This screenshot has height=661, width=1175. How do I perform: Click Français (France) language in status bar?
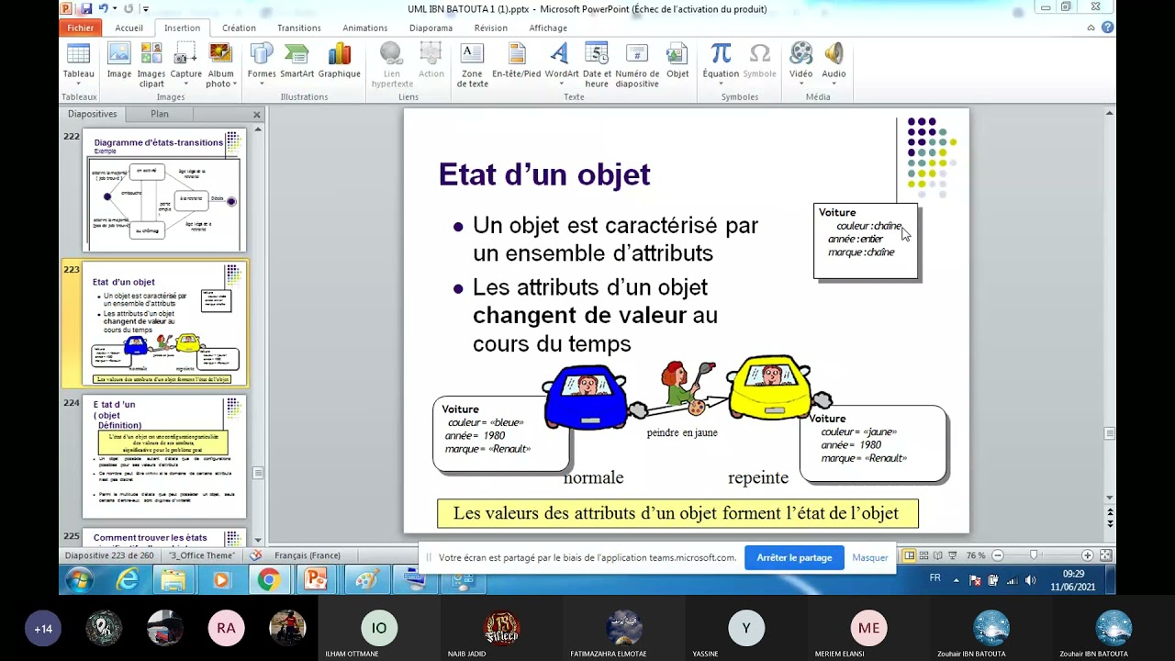point(308,555)
